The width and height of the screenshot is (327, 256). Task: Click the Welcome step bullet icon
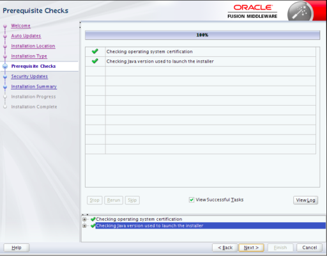5,26
